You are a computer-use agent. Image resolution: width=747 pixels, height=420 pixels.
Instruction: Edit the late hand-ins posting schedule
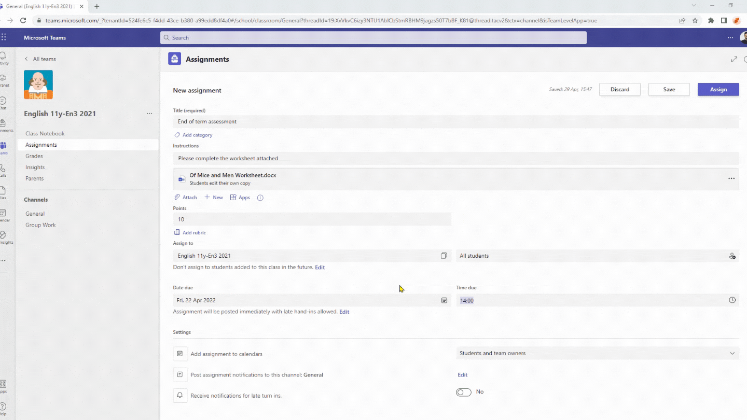344,312
